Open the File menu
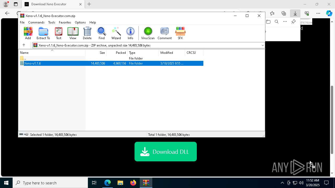Viewport: 335px width, 188px height. point(22,22)
